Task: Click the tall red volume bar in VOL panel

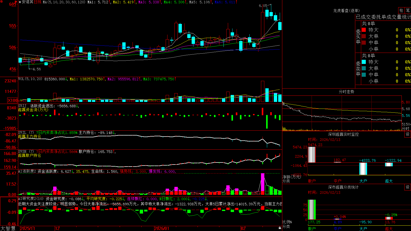Action: point(263,91)
